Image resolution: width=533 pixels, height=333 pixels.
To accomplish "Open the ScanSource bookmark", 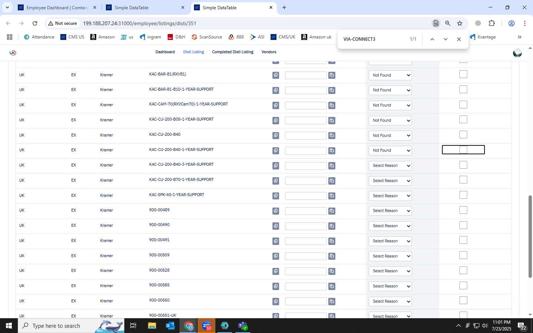I will (x=207, y=37).
